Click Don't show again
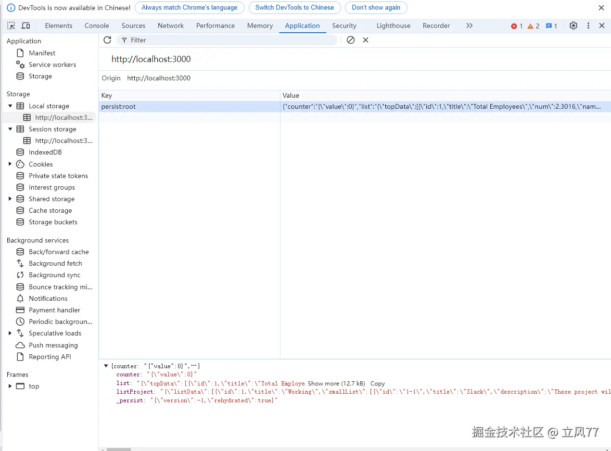This screenshot has height=451, width=611. pos(376,8)
